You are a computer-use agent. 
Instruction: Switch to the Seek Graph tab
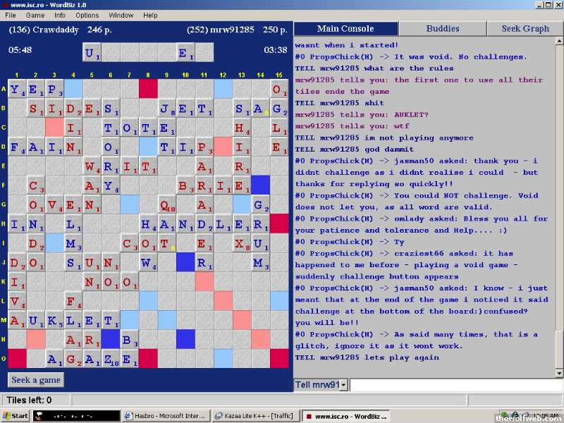pyautogui.click(x=525, y=29)
